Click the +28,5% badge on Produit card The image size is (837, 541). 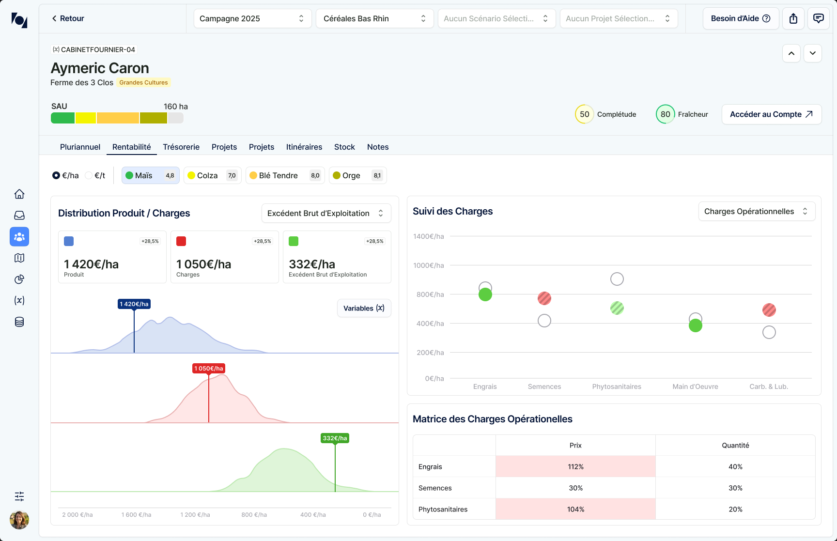pos(150,241)
